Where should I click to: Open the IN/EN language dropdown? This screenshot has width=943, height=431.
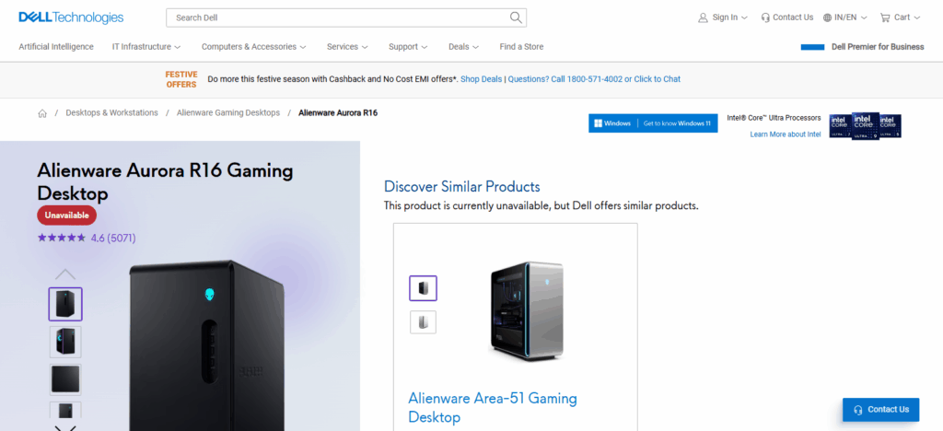[x=845, y=17]
